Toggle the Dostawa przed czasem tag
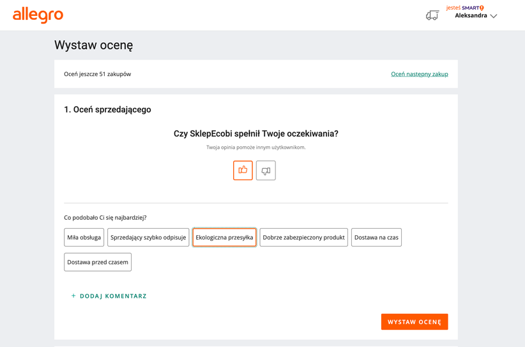The image size is (525, 347). click(x=98, y=262)
